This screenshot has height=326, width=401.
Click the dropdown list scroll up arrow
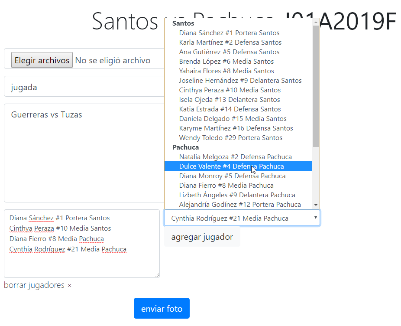pos(316,22)
